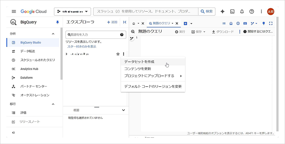Click the top resource search field
Screen dimensions: 285x144
pos(146,11)
